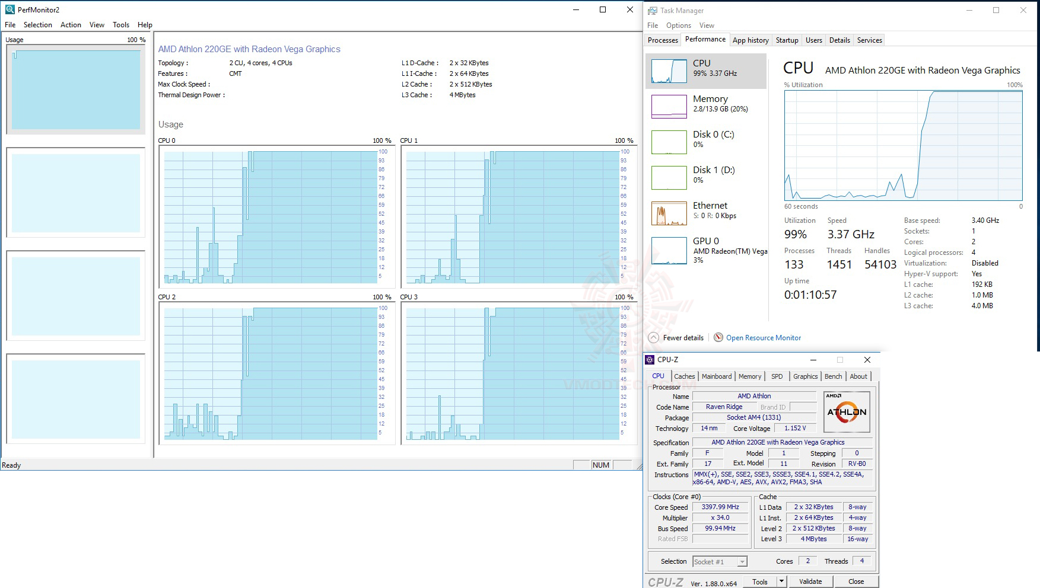Open the Action menu in PerfMonitor2
The image size is (1040, 588).
tap(71, 25)
